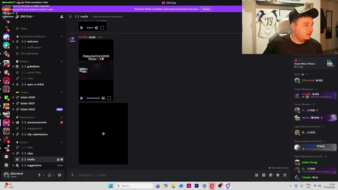
Task: Open the gift icon in message bar
Action: 256,175
